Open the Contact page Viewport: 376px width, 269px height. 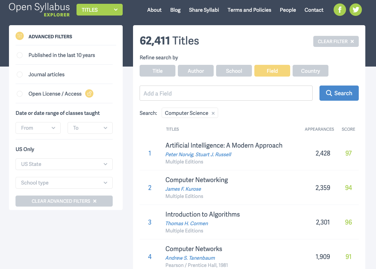314,10
